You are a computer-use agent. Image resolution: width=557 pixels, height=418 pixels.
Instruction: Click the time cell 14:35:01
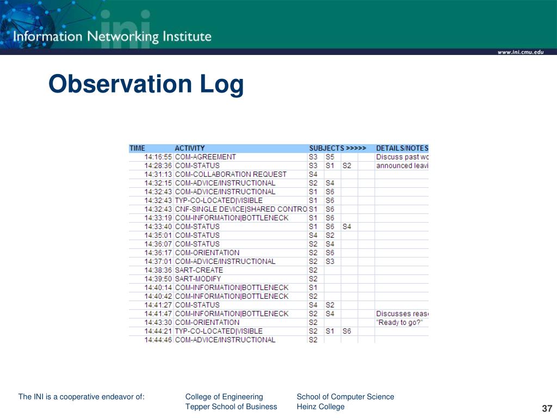coord(158,235)
